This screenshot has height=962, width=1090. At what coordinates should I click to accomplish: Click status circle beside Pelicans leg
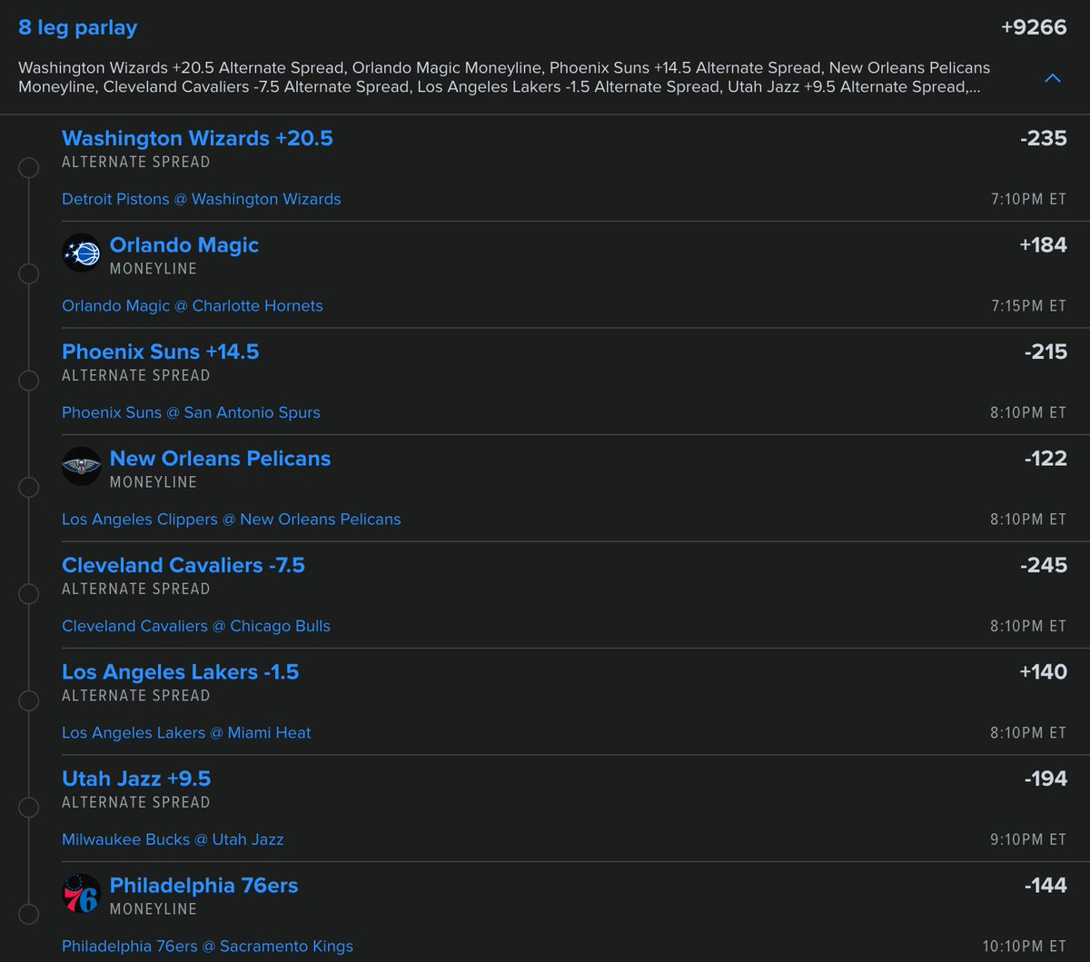pos(29,487)
